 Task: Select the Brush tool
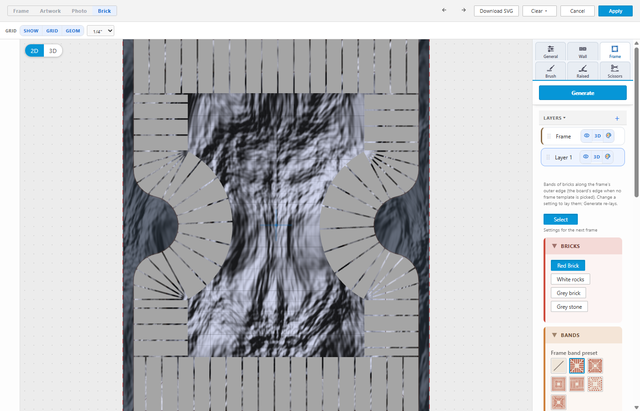551,71
